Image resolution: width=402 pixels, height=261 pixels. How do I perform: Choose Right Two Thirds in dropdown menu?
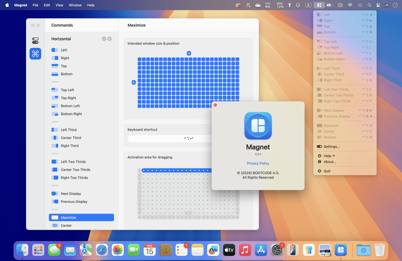pyautogui.click(x=345, y=101)
